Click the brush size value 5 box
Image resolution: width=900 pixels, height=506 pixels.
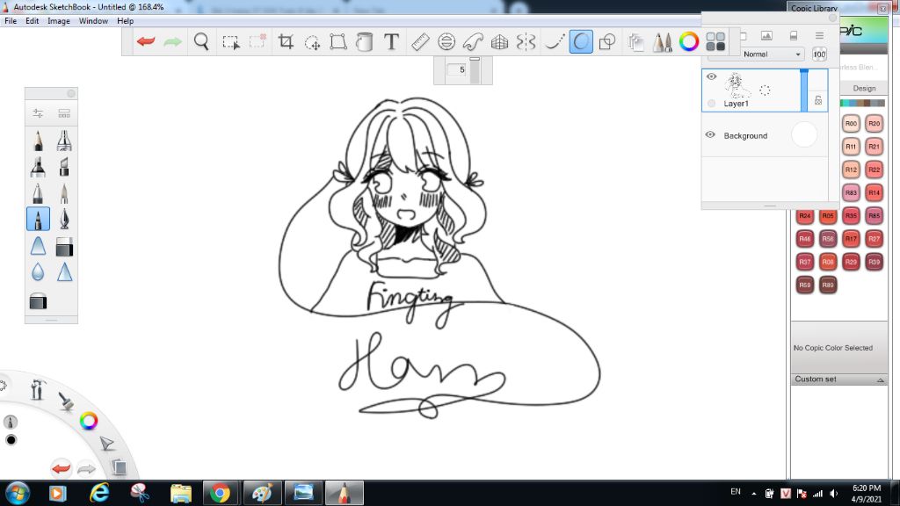pos(457,70)
